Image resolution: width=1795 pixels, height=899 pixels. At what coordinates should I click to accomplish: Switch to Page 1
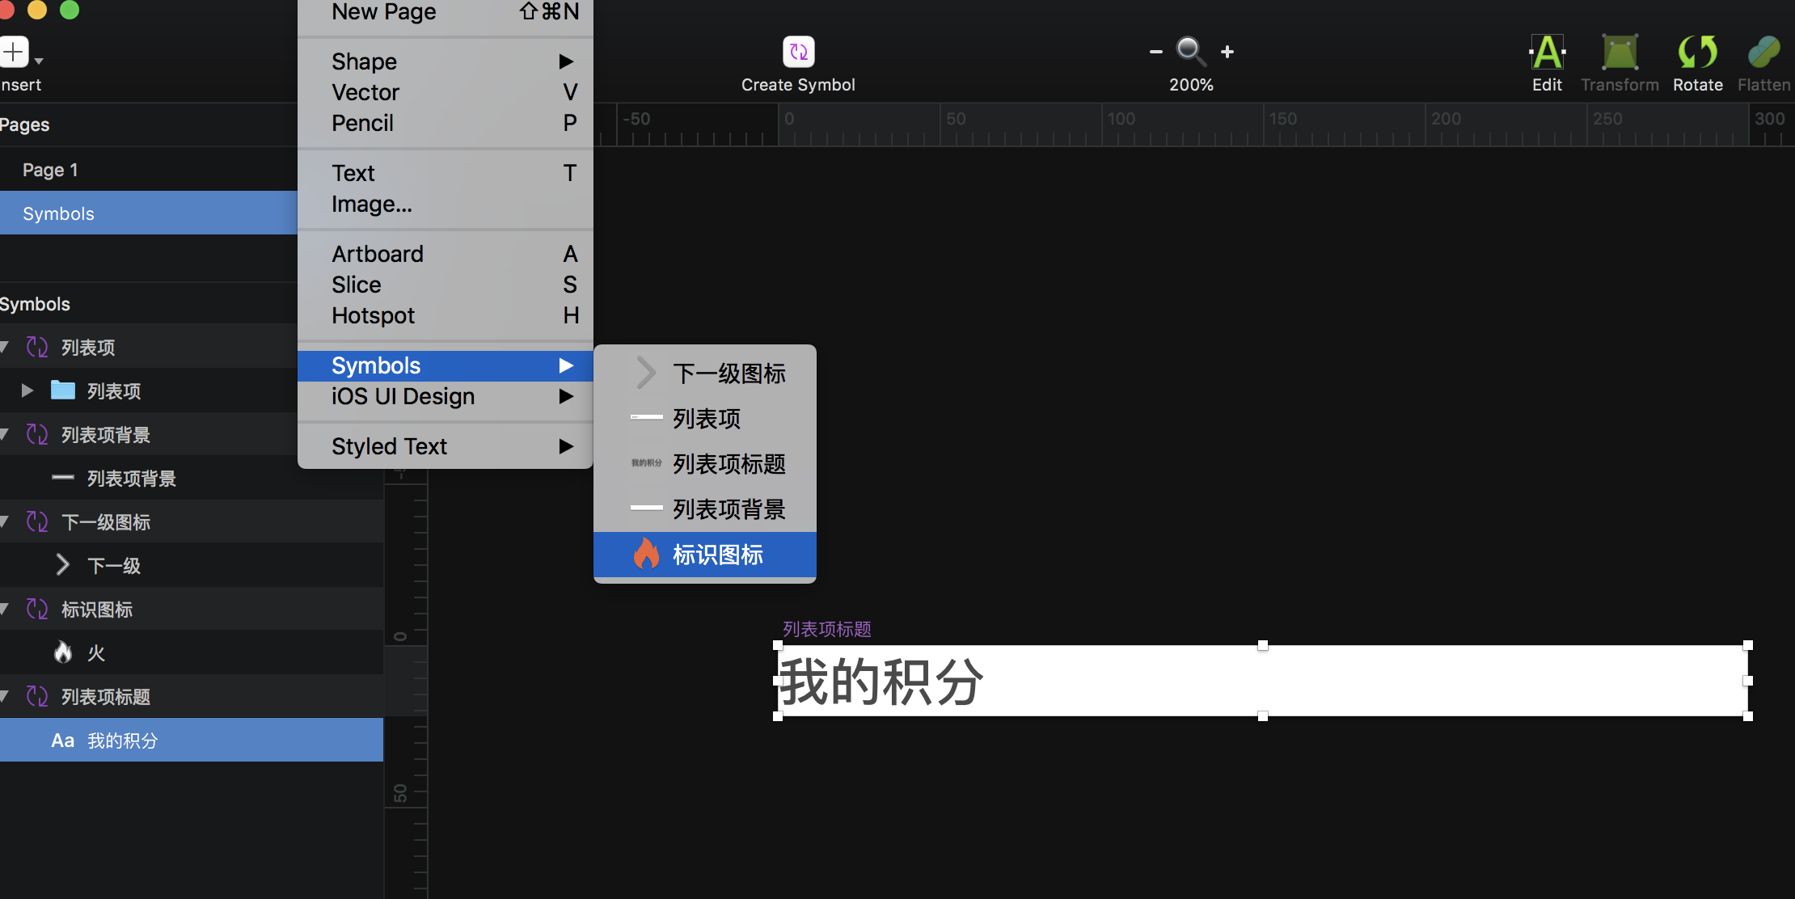50,170
